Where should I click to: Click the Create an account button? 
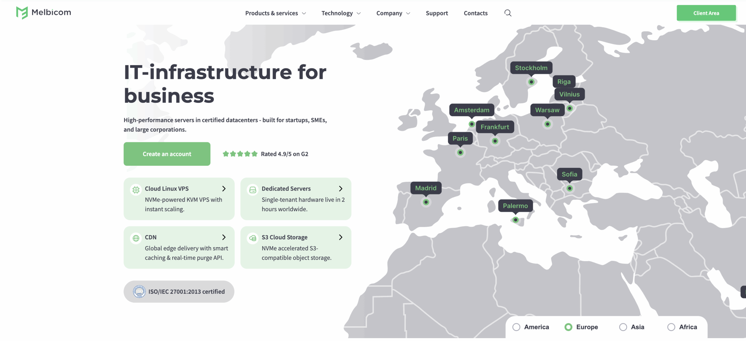tap(167, 154)
